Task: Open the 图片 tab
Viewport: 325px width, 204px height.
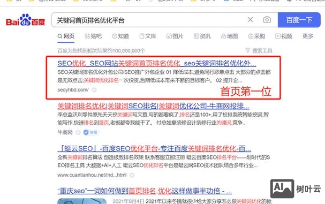Action: [x=175, y=36]
